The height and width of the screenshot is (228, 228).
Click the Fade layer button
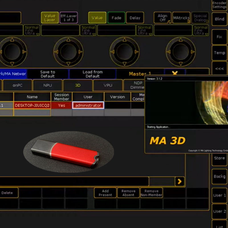[x=116, y=18]
